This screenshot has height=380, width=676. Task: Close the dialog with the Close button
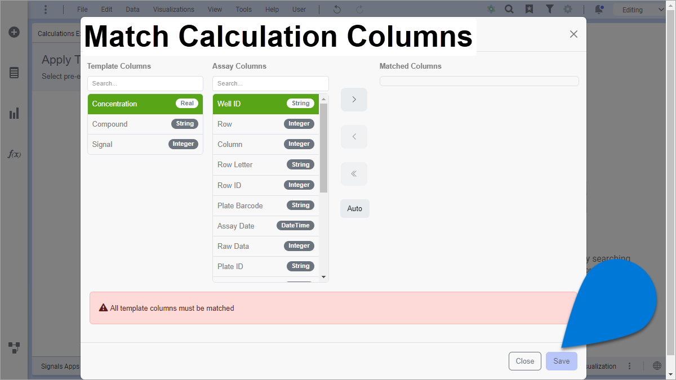(524, 361)
